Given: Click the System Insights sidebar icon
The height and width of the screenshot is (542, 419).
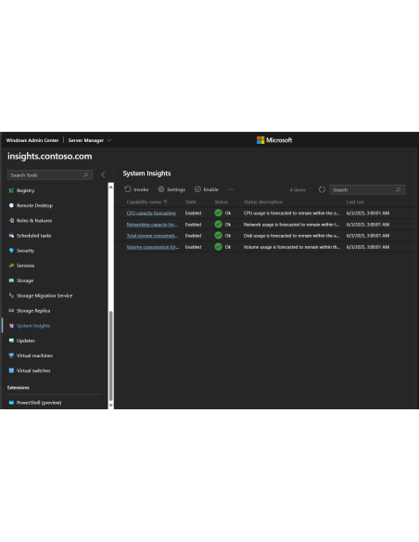Looking at the screenshot, I should (11, 326).
